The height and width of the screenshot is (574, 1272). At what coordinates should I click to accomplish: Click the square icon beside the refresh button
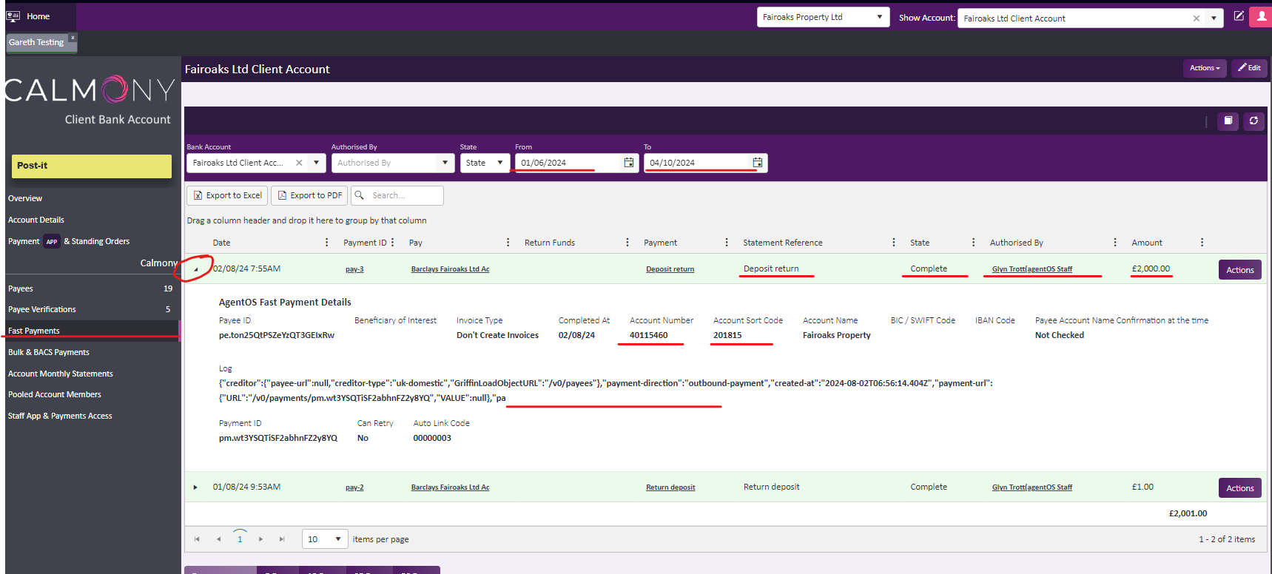coord(1228,121)
